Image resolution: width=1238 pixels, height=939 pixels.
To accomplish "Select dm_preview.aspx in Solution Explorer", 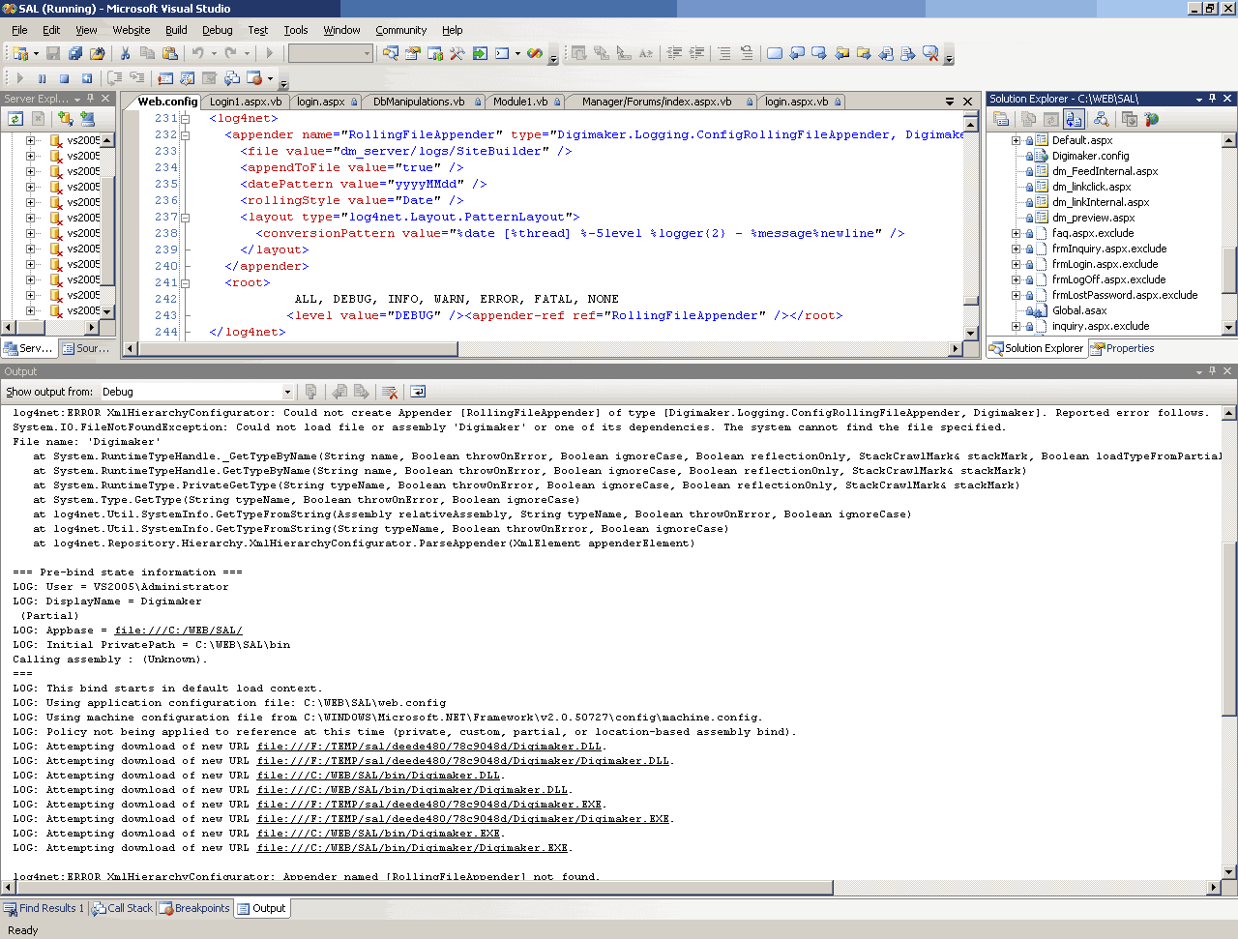I will tap(1093, 218).
